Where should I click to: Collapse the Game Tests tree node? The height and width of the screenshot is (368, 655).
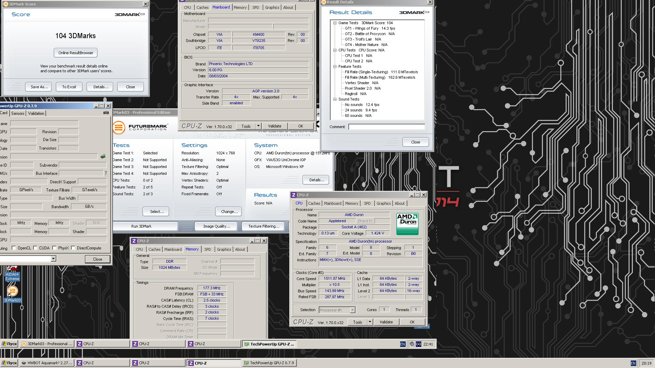(x=335, y=23)
